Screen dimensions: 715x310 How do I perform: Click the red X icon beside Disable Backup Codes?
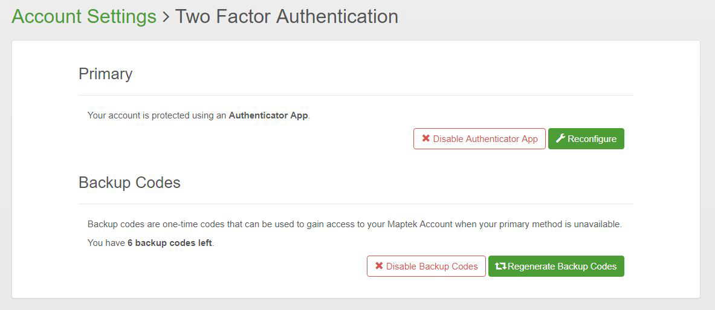coord(379,266)
